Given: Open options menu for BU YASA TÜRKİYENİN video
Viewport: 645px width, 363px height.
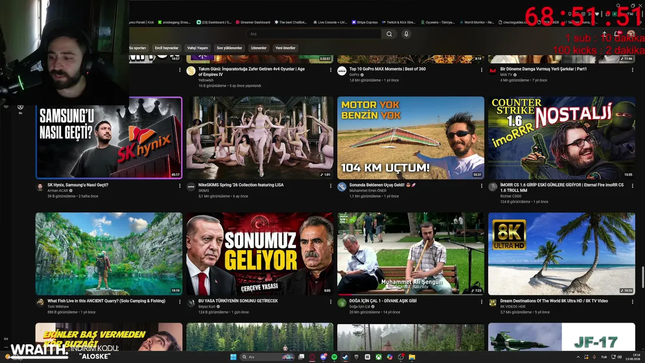Looking at the screenshot, I should 331,301.
